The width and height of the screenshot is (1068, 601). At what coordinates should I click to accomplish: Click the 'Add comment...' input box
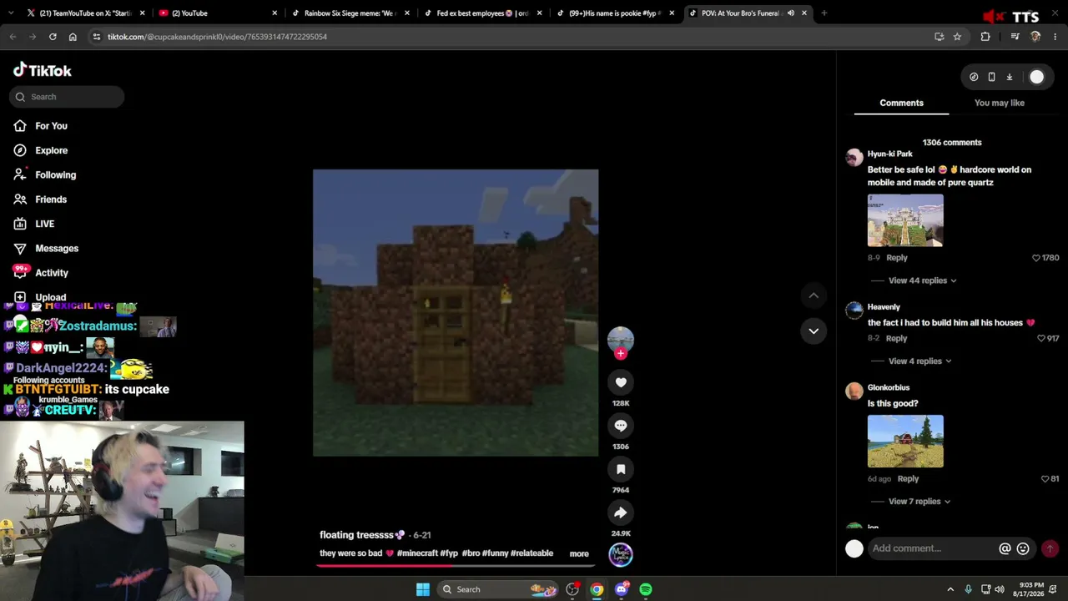pyautogui.click(x=932, y=548)
